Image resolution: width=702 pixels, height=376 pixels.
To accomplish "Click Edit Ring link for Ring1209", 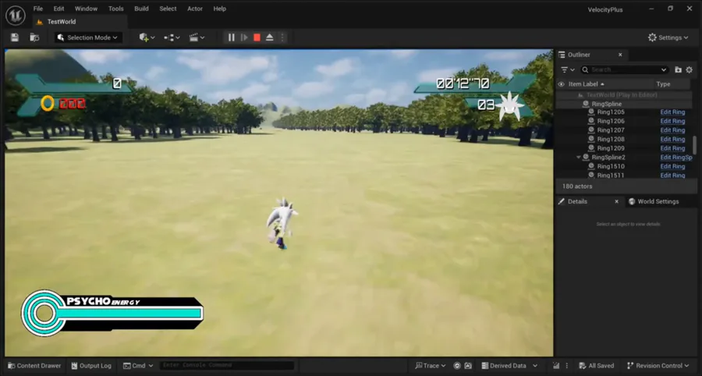I will [x=672, y=148].
